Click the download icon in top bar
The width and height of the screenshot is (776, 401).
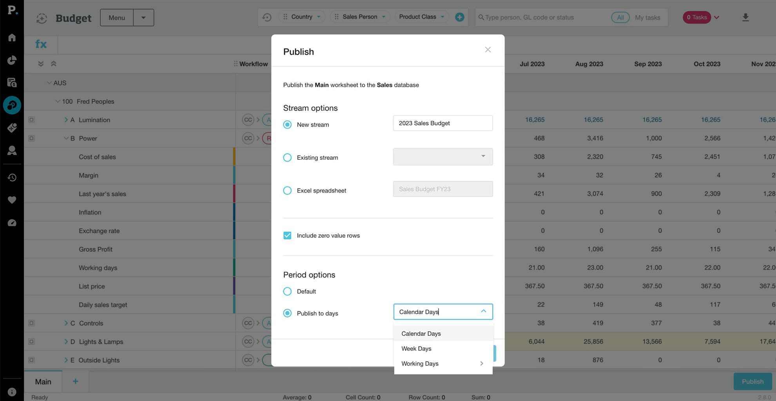(x=745, y=17)
